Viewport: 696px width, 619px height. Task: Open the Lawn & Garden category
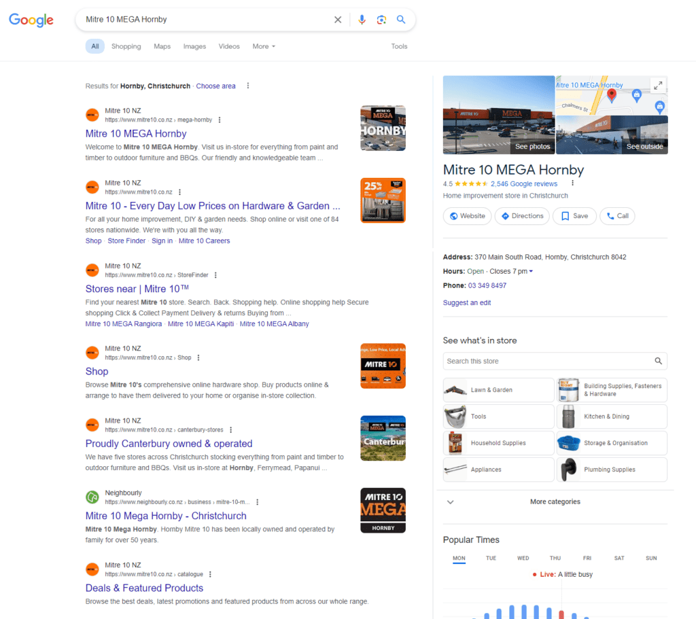point(498,390)
